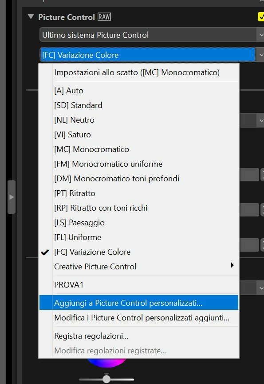Image resolution: width=264 pixels, height=384 pixels.
Task: Toggle the yellow Picture Control checkbox
Action: 261,17
